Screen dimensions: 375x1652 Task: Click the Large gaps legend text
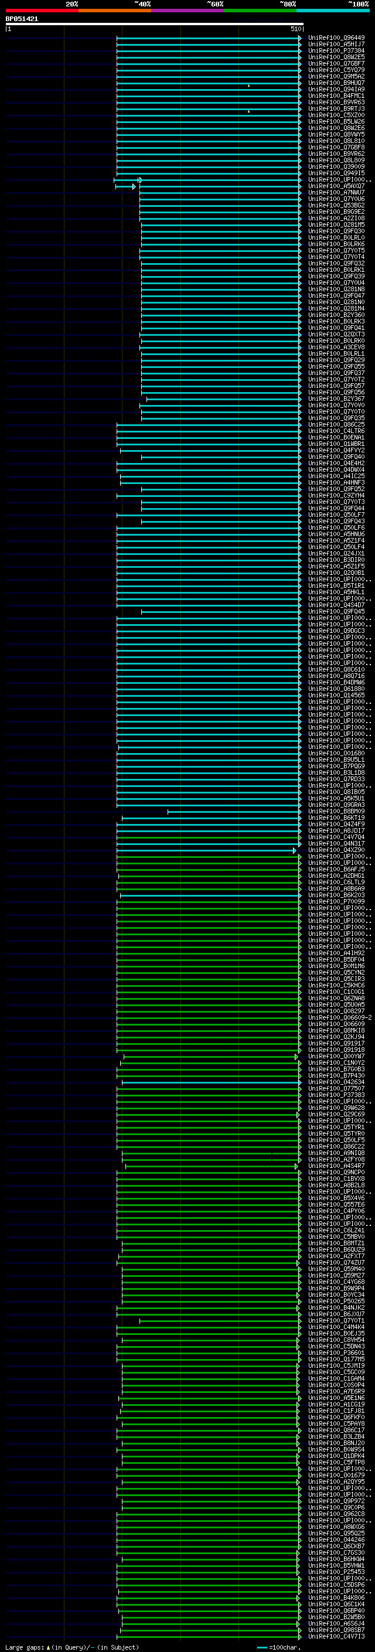pyautogui.click(x=72, y=1647)
